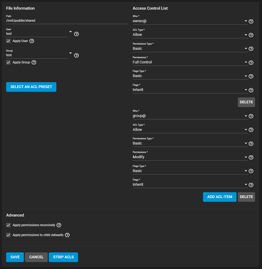Click the Path input field
The image size is (262, 269).
(x=67, y=21)
